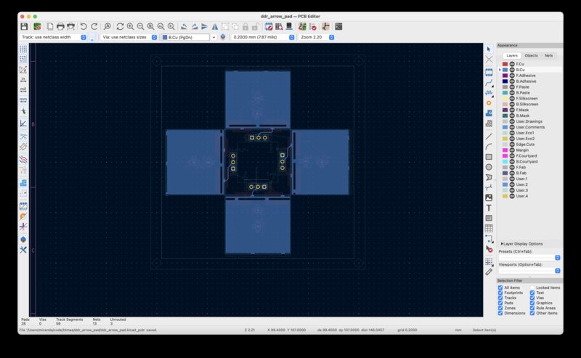Select the Add Text tool
This screenshot has width=581, height=358.
[x=489, y=208]
